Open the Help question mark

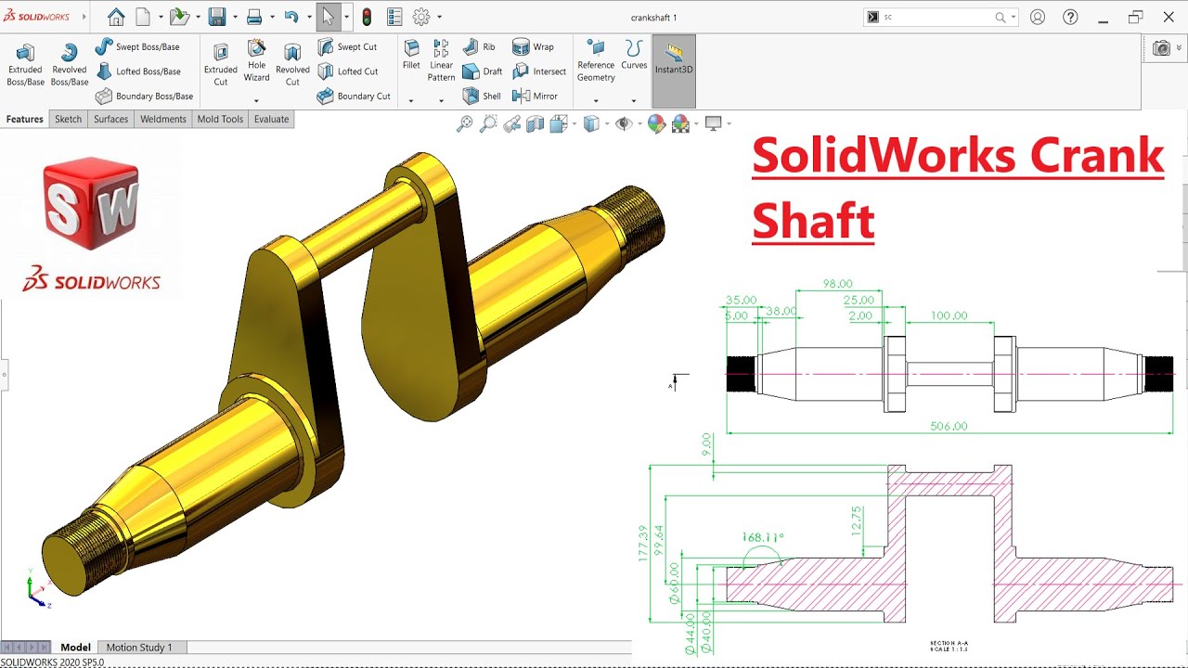pos(1070,17)
